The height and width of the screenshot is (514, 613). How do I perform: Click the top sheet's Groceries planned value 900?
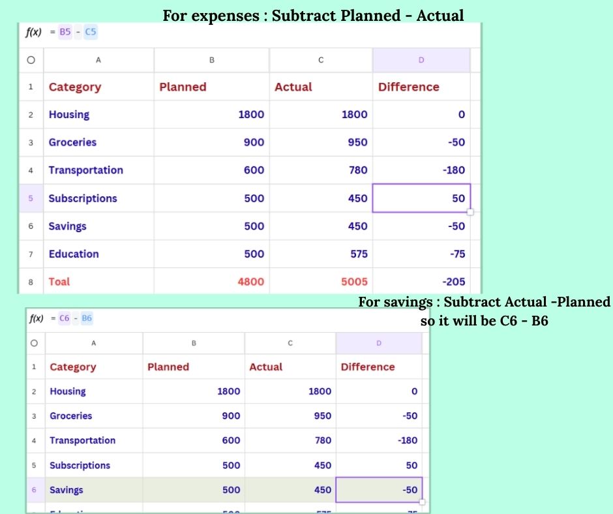click(x=211, y=142)
